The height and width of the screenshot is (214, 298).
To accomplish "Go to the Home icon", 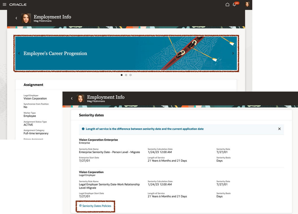I will [227, 5].
